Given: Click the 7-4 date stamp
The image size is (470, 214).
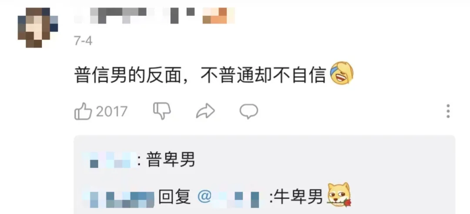Looking at the screenshot, I should pyautogui.click(x=83, y=41).
